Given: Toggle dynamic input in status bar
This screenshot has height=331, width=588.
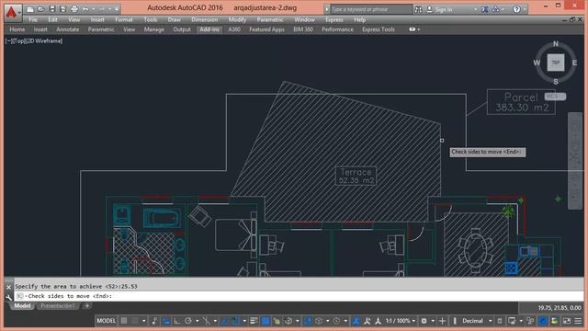Looking at the screenshot, I should [166, 321].
